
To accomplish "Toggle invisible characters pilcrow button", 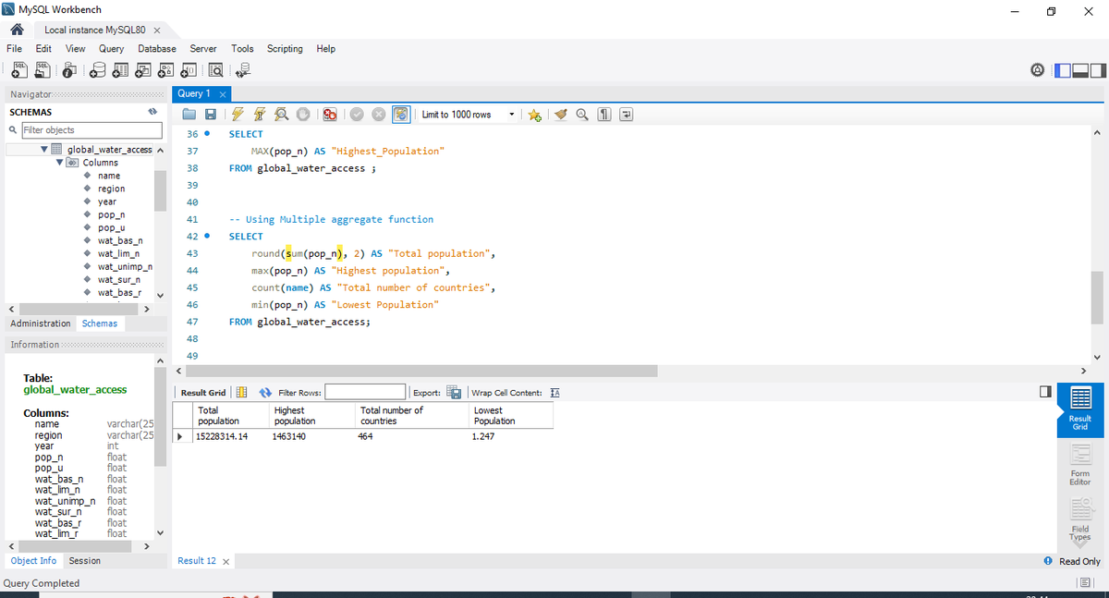I will (x=604, y=115).
